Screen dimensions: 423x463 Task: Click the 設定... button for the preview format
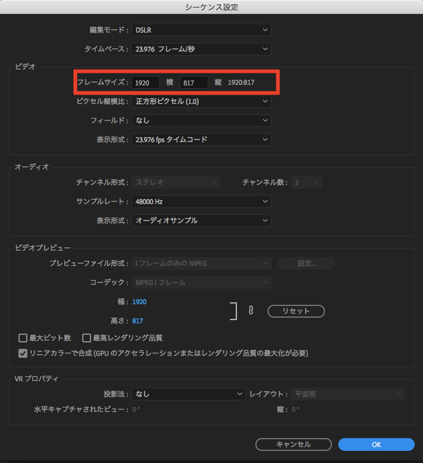click(x=306, y=263)
